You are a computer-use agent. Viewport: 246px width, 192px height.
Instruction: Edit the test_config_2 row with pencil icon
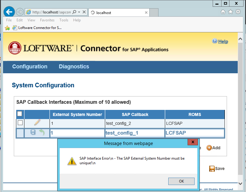tap(37, 122)
